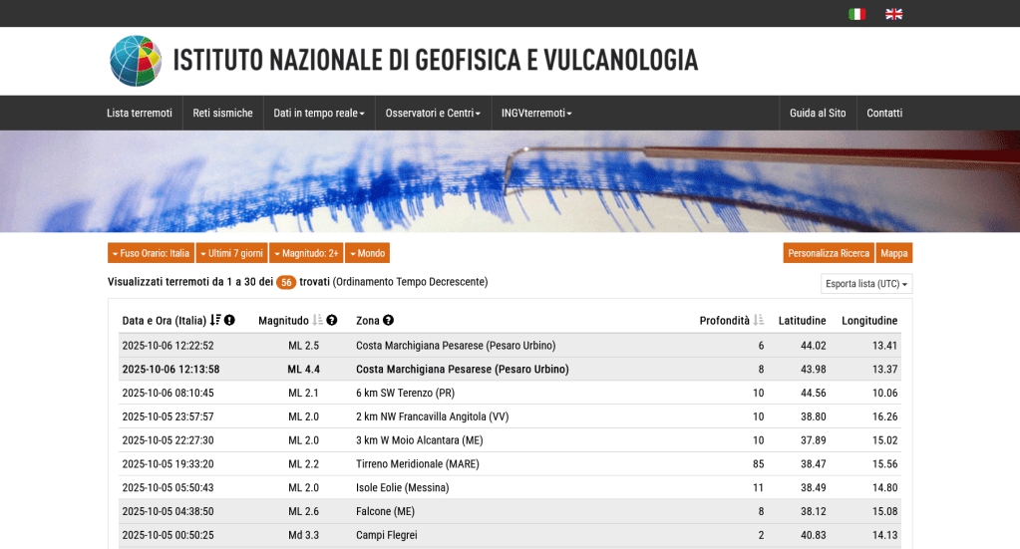The height and width of the screenshot is (549, 1020).
Task: Open the ML 4.4 Costa Marchigiana earthquake row
Action: [x=462, y=369]
